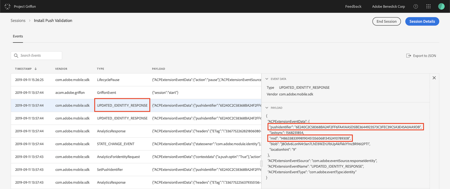Select the GriffonEvent row

tap(136, 93)
